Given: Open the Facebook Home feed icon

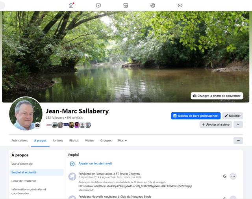Looking at the screenshot, I should (71, 6).
